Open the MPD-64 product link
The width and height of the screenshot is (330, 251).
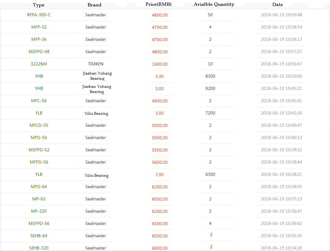[x=39, y=187]
